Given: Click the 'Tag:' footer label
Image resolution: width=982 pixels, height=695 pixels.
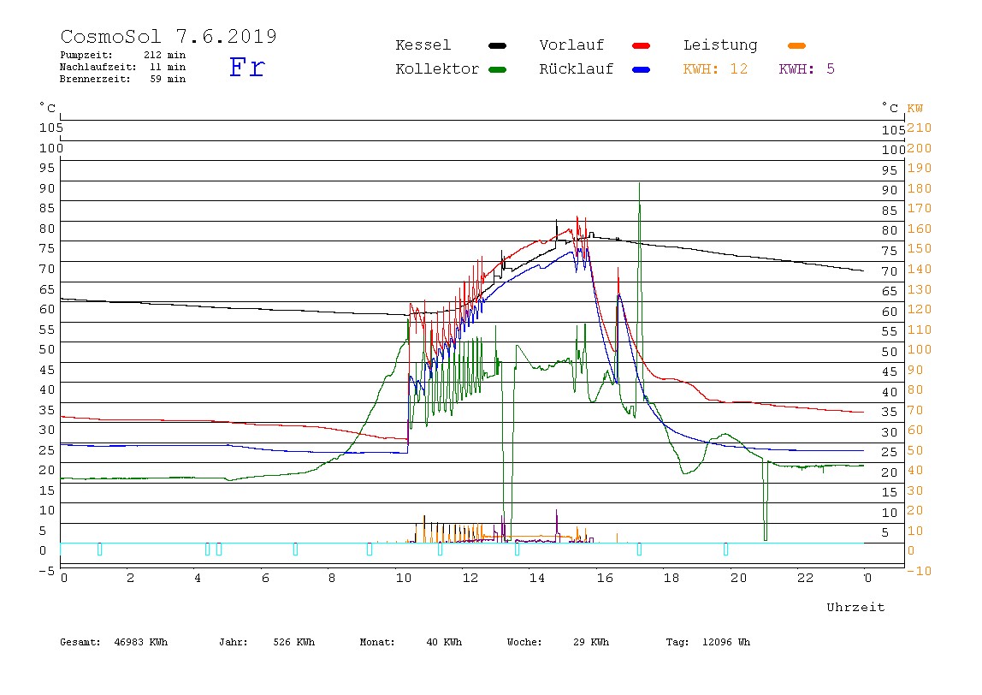Looking at the screenshot, I should click(677, 642).
